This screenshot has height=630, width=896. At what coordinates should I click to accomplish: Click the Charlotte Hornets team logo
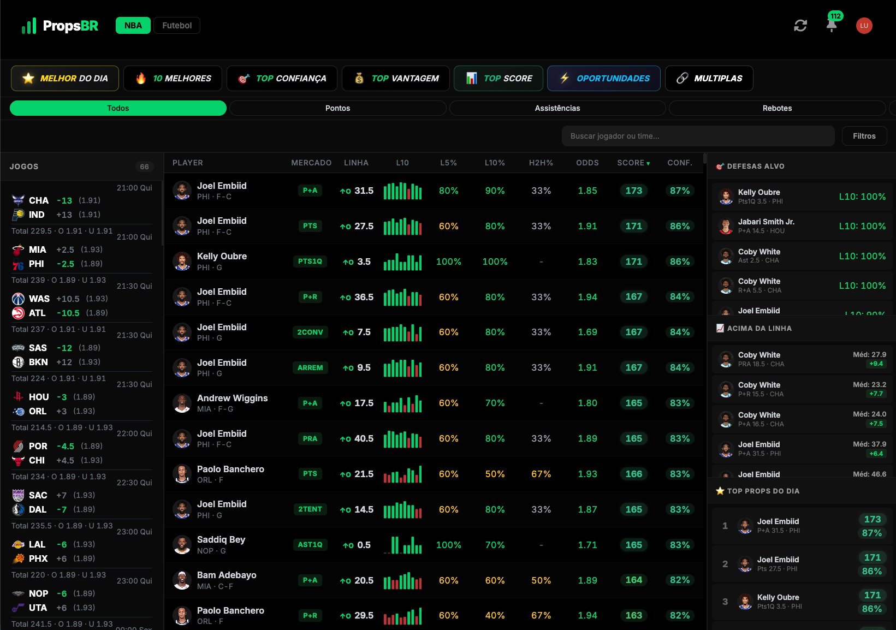tap(18, 200)
